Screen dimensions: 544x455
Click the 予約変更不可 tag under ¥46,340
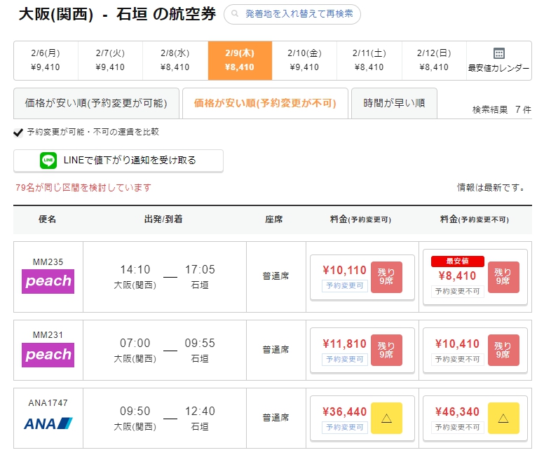458,427
